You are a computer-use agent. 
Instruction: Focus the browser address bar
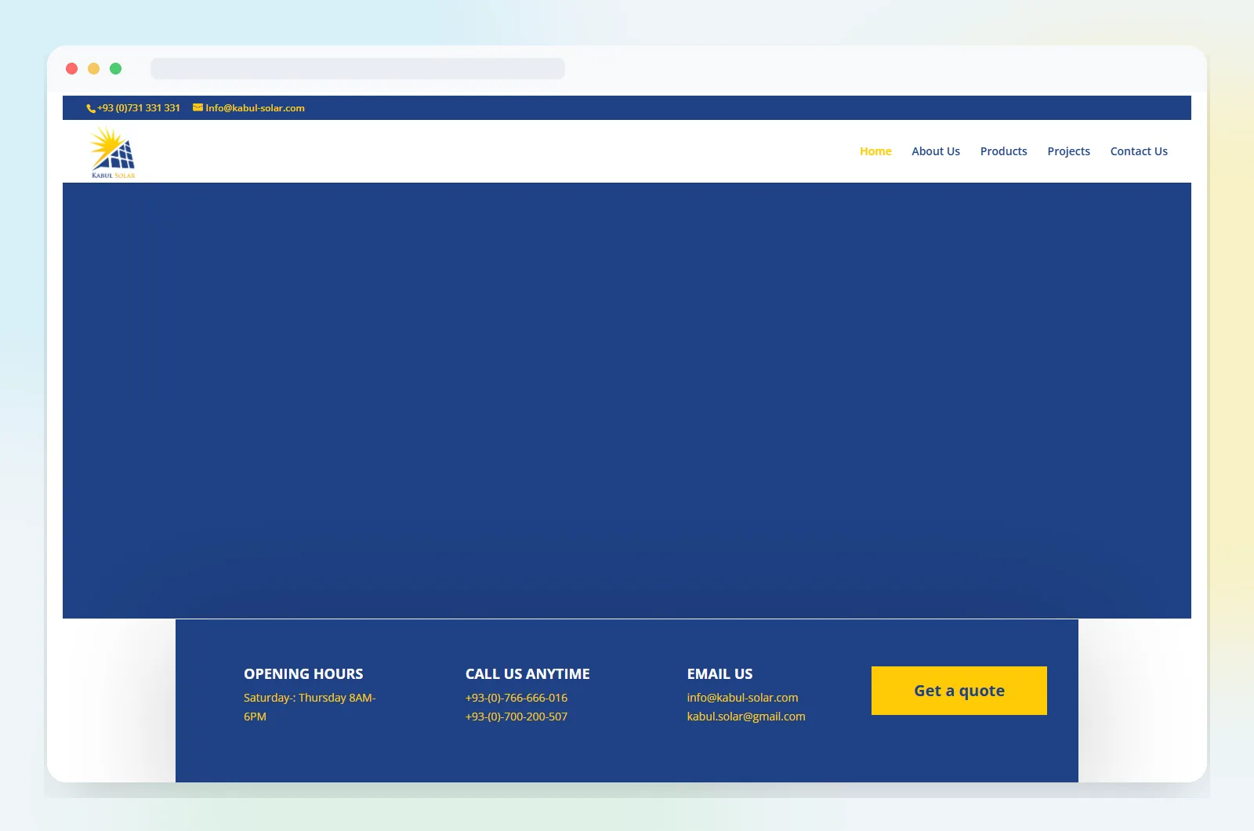coord(357,69)
